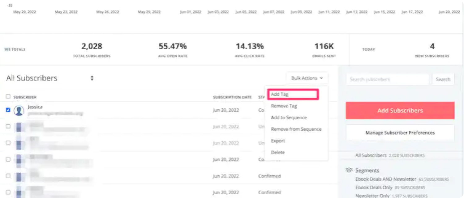
Task: Select Export from the bulk menu
Action: pyautogui.click(x=277, y=141)
